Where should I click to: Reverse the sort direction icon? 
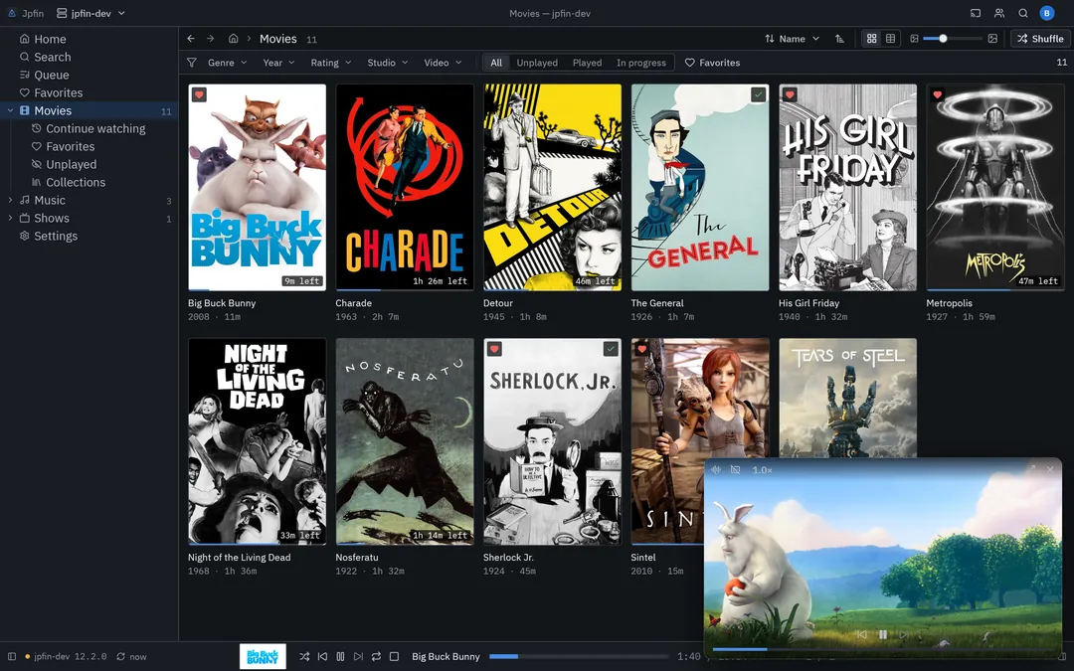point(839,39)
